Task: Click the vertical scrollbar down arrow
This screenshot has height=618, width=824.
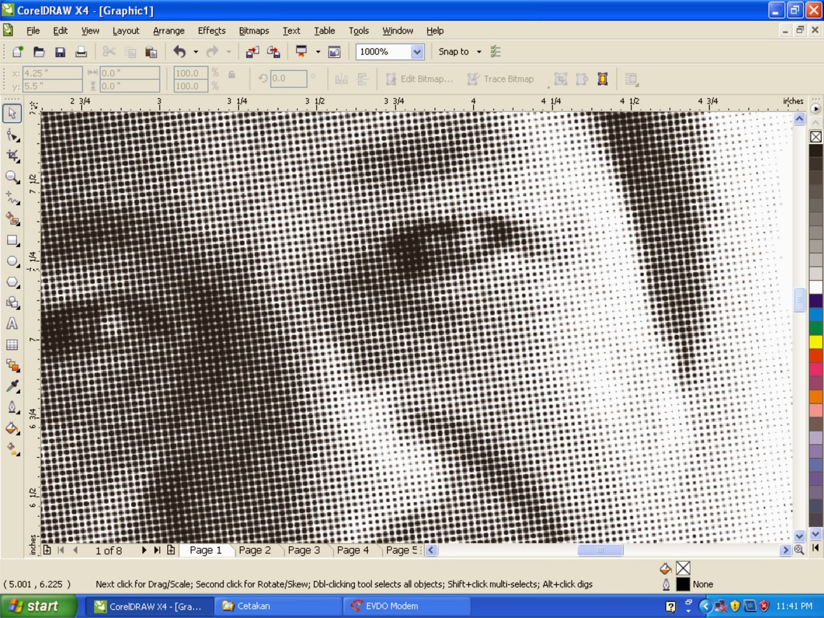Action: coord(799,536)
